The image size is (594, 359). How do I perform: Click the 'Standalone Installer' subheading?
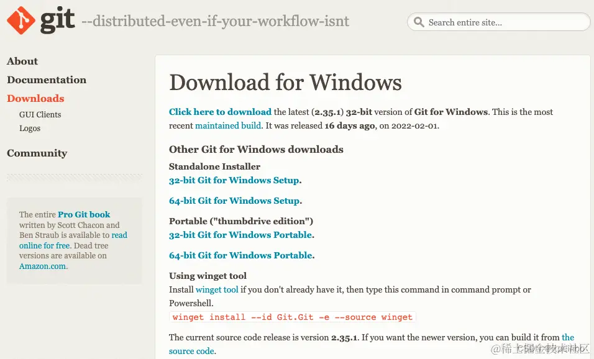click(x=214, y=166)
